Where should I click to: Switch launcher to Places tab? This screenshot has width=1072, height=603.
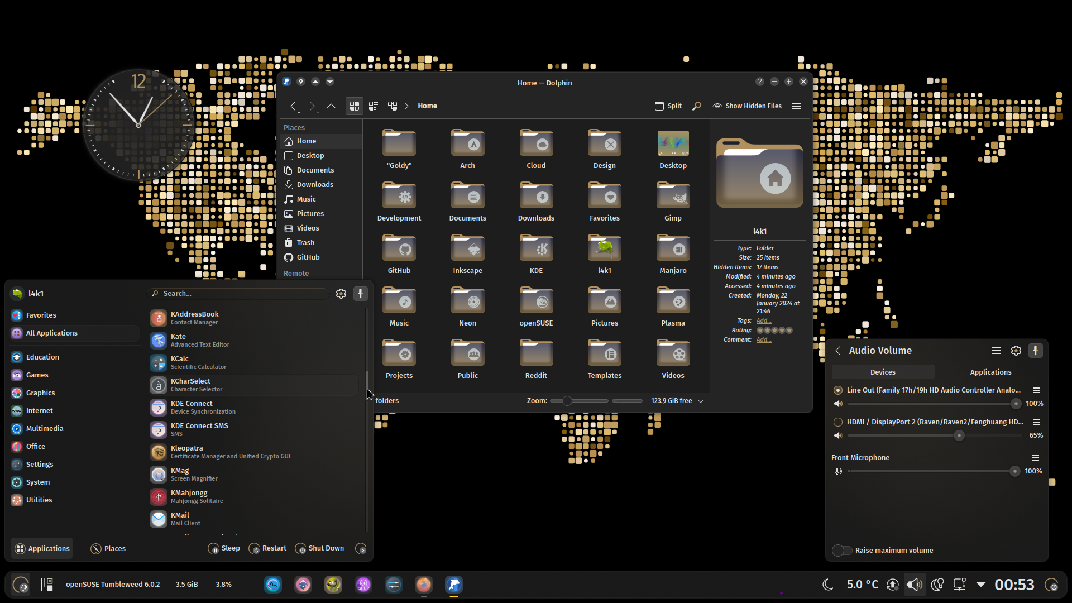point(108,549)
